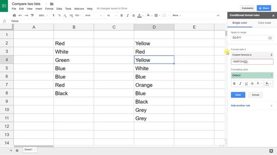Viewport: 277px width, 155px height.
Task: Decrease decimal places icon
Action: pos(65,15)
